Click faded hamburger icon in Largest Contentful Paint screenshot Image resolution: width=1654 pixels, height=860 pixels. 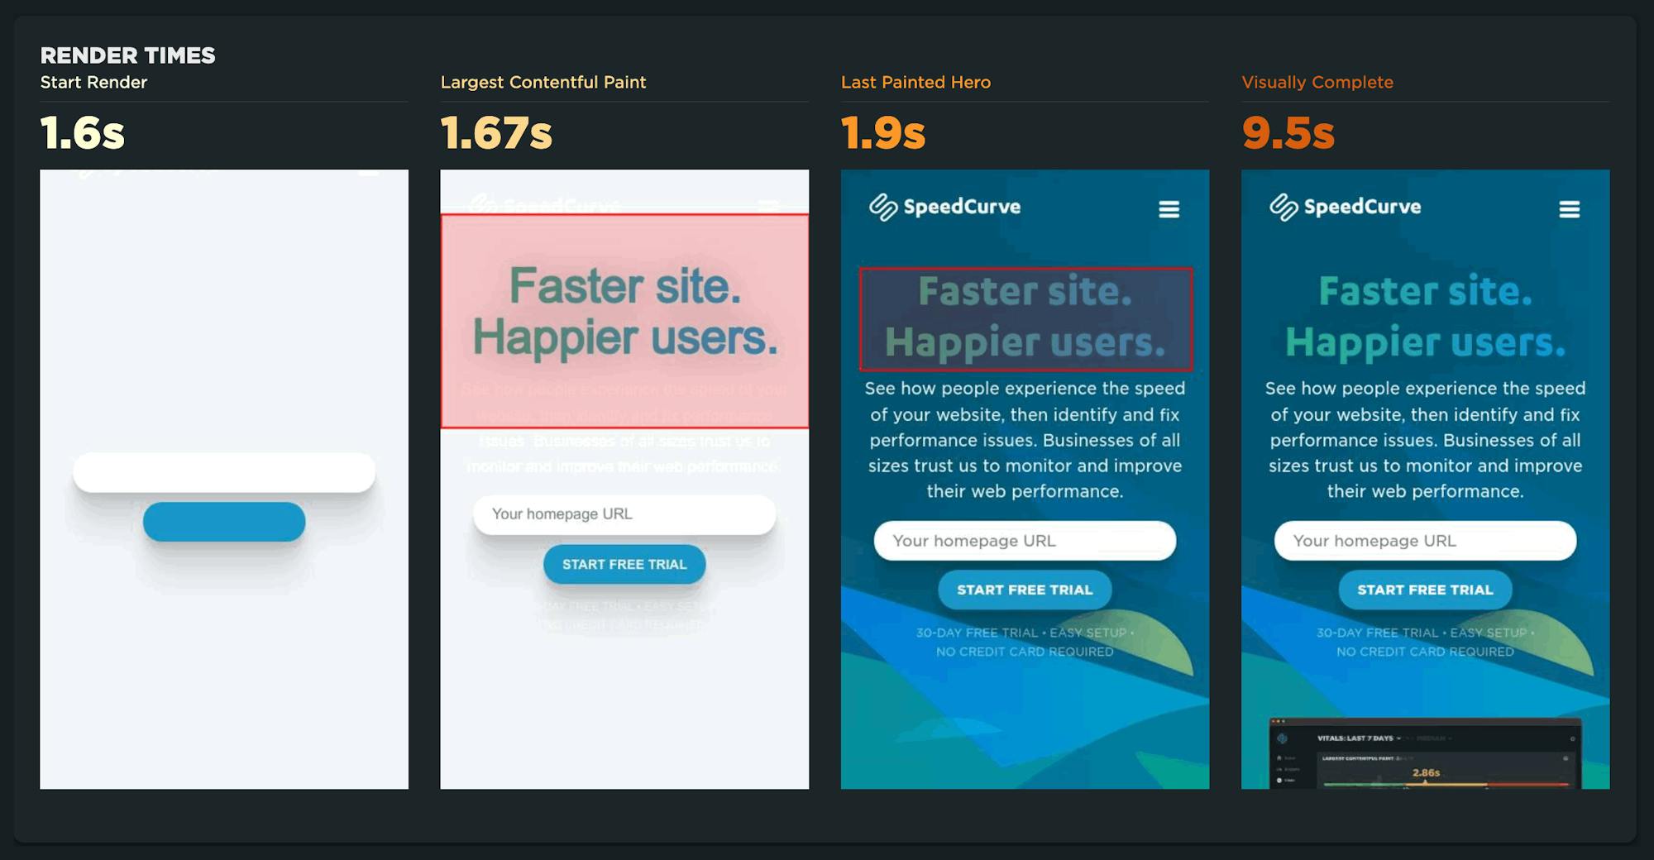[x=768, y=204]
